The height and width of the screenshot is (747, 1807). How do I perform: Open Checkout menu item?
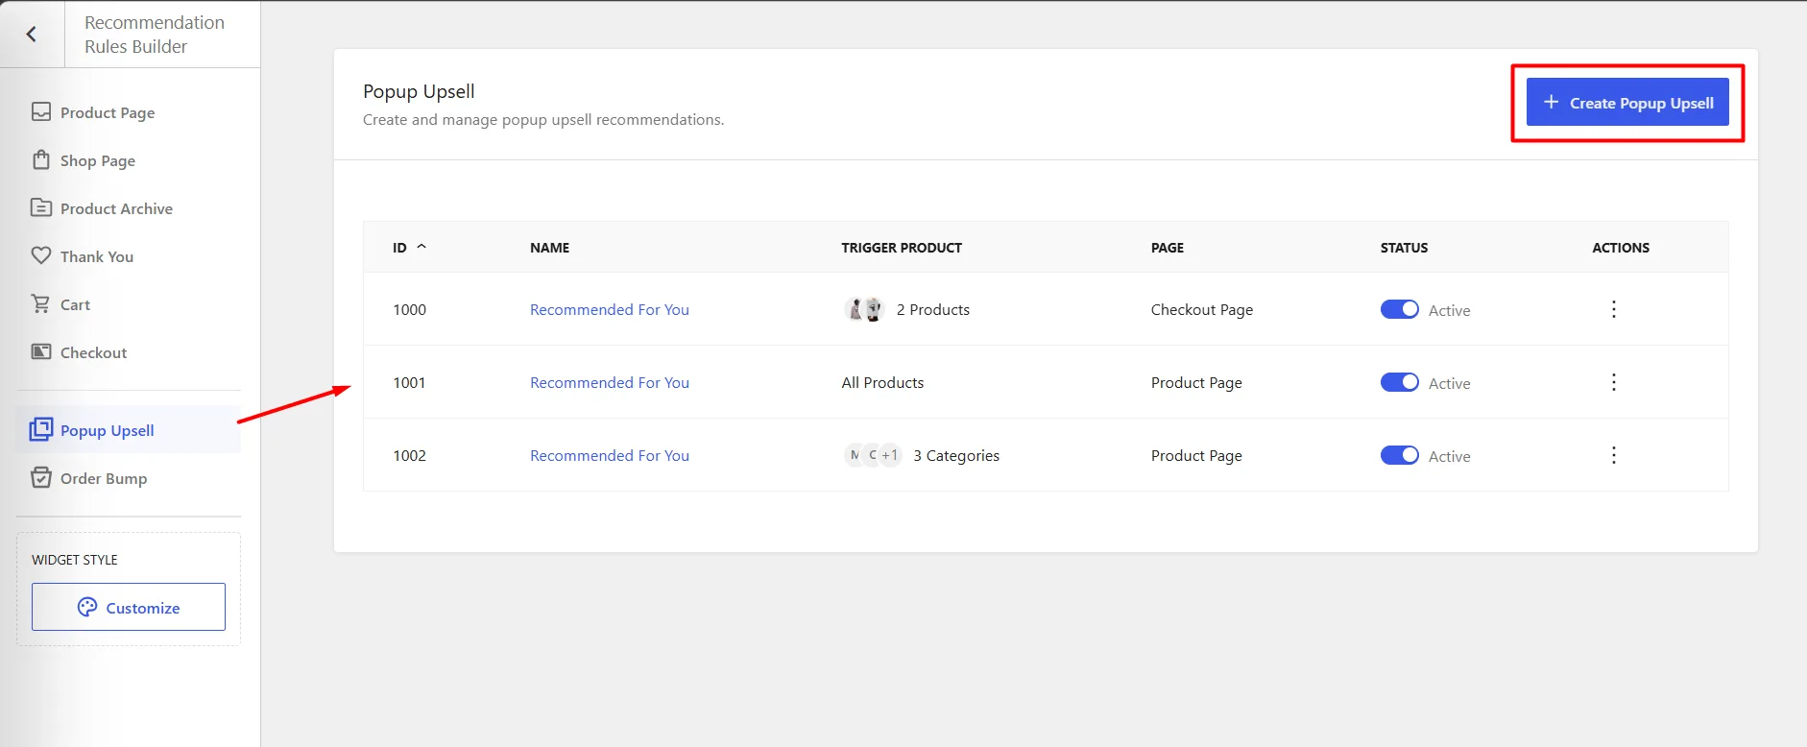pyautogui.click(x=129, y=352)
